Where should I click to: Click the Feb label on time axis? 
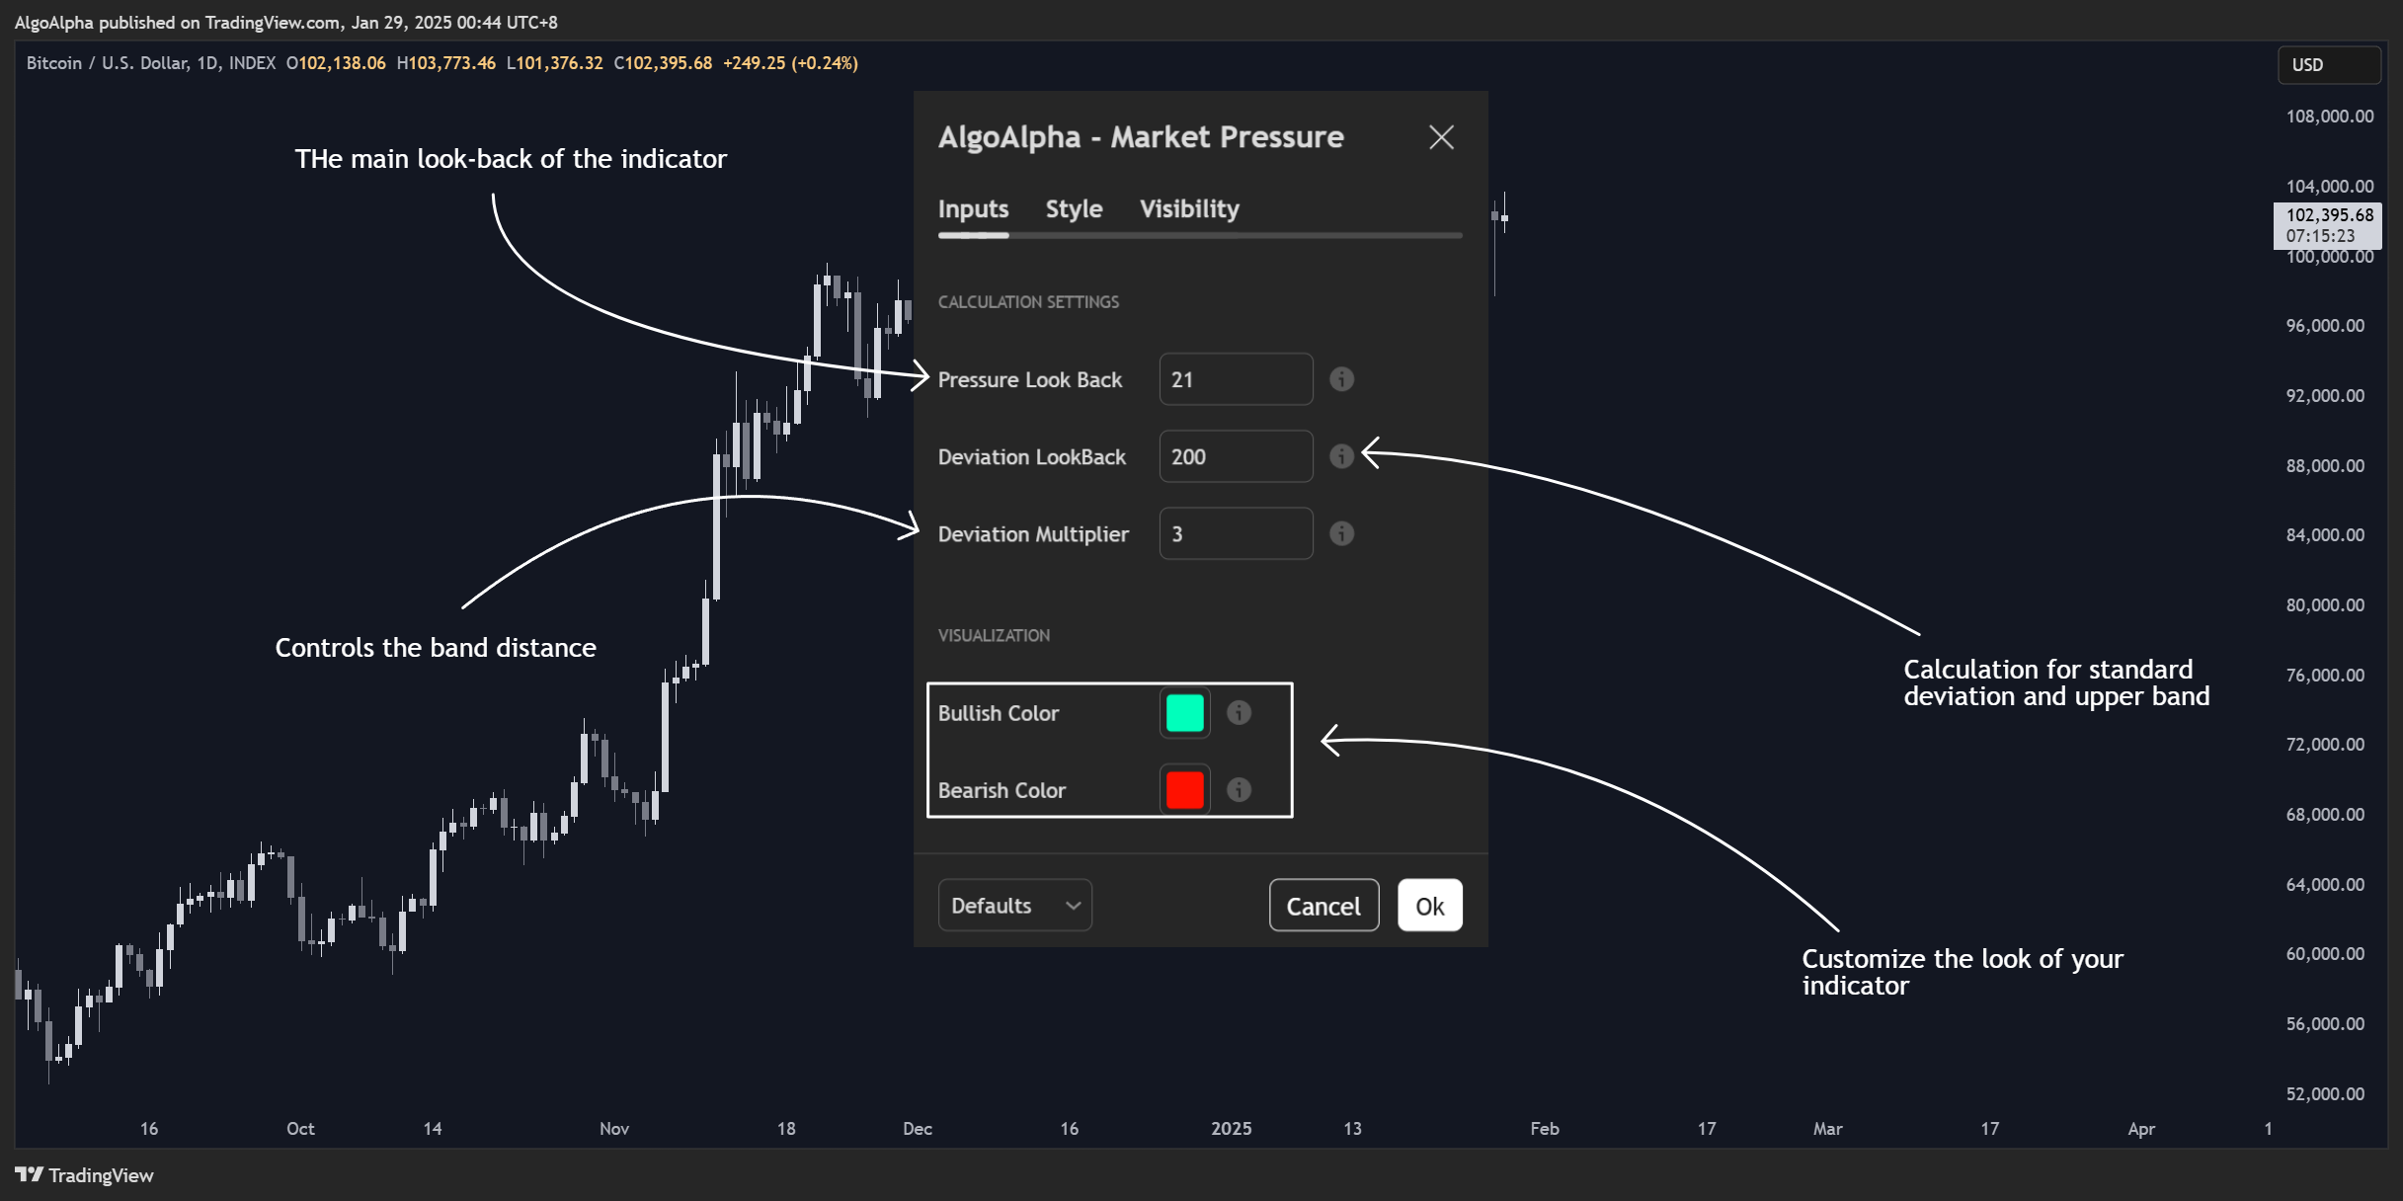point(1545,1129)
